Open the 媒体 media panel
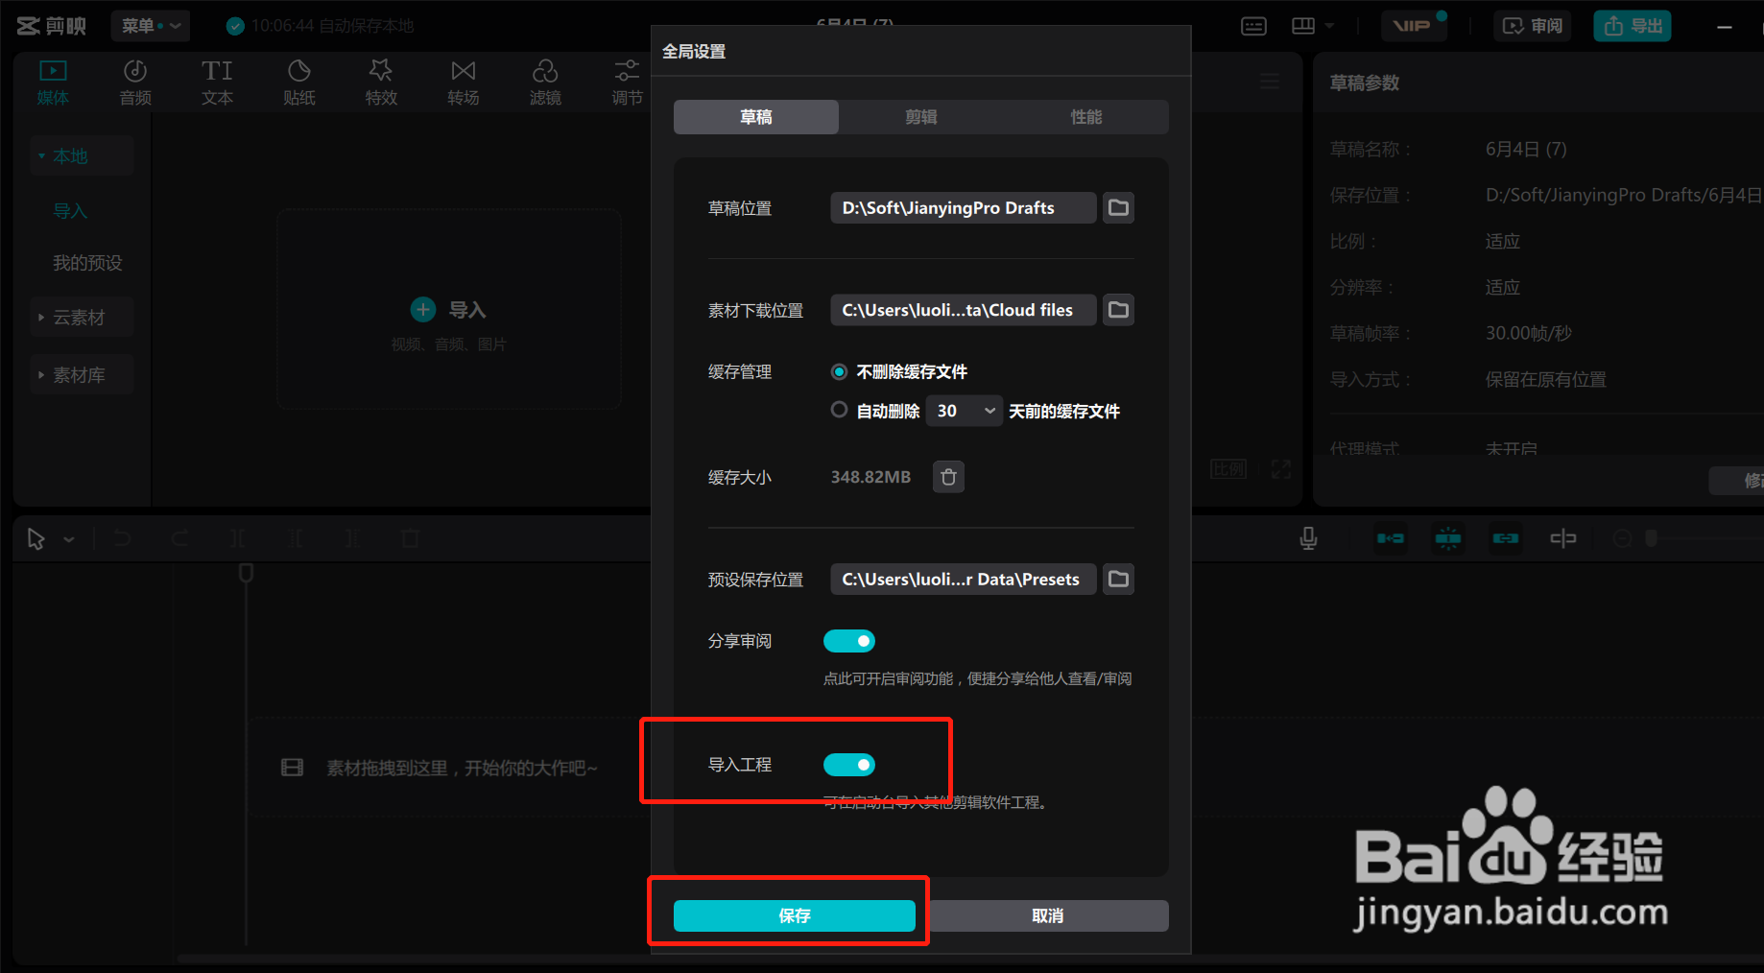 53,83
